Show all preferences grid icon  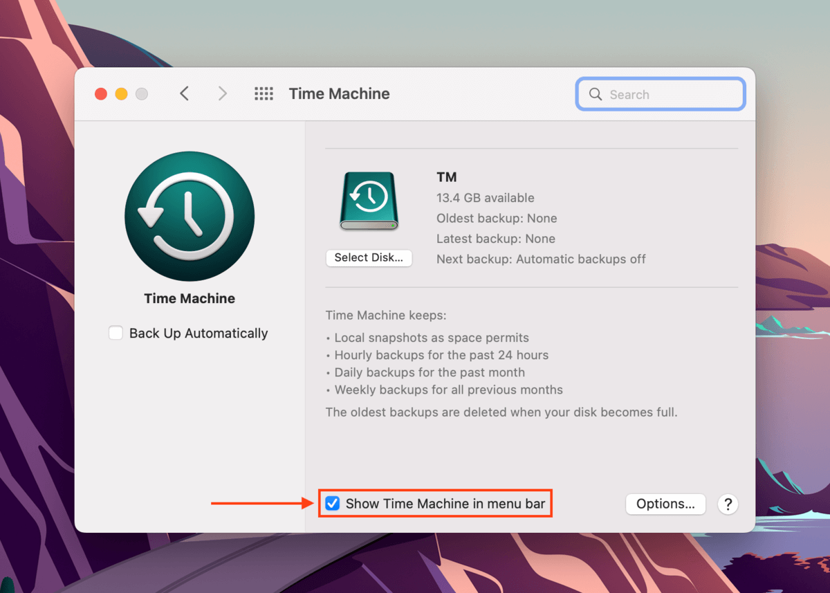click(x=264, y=93)
